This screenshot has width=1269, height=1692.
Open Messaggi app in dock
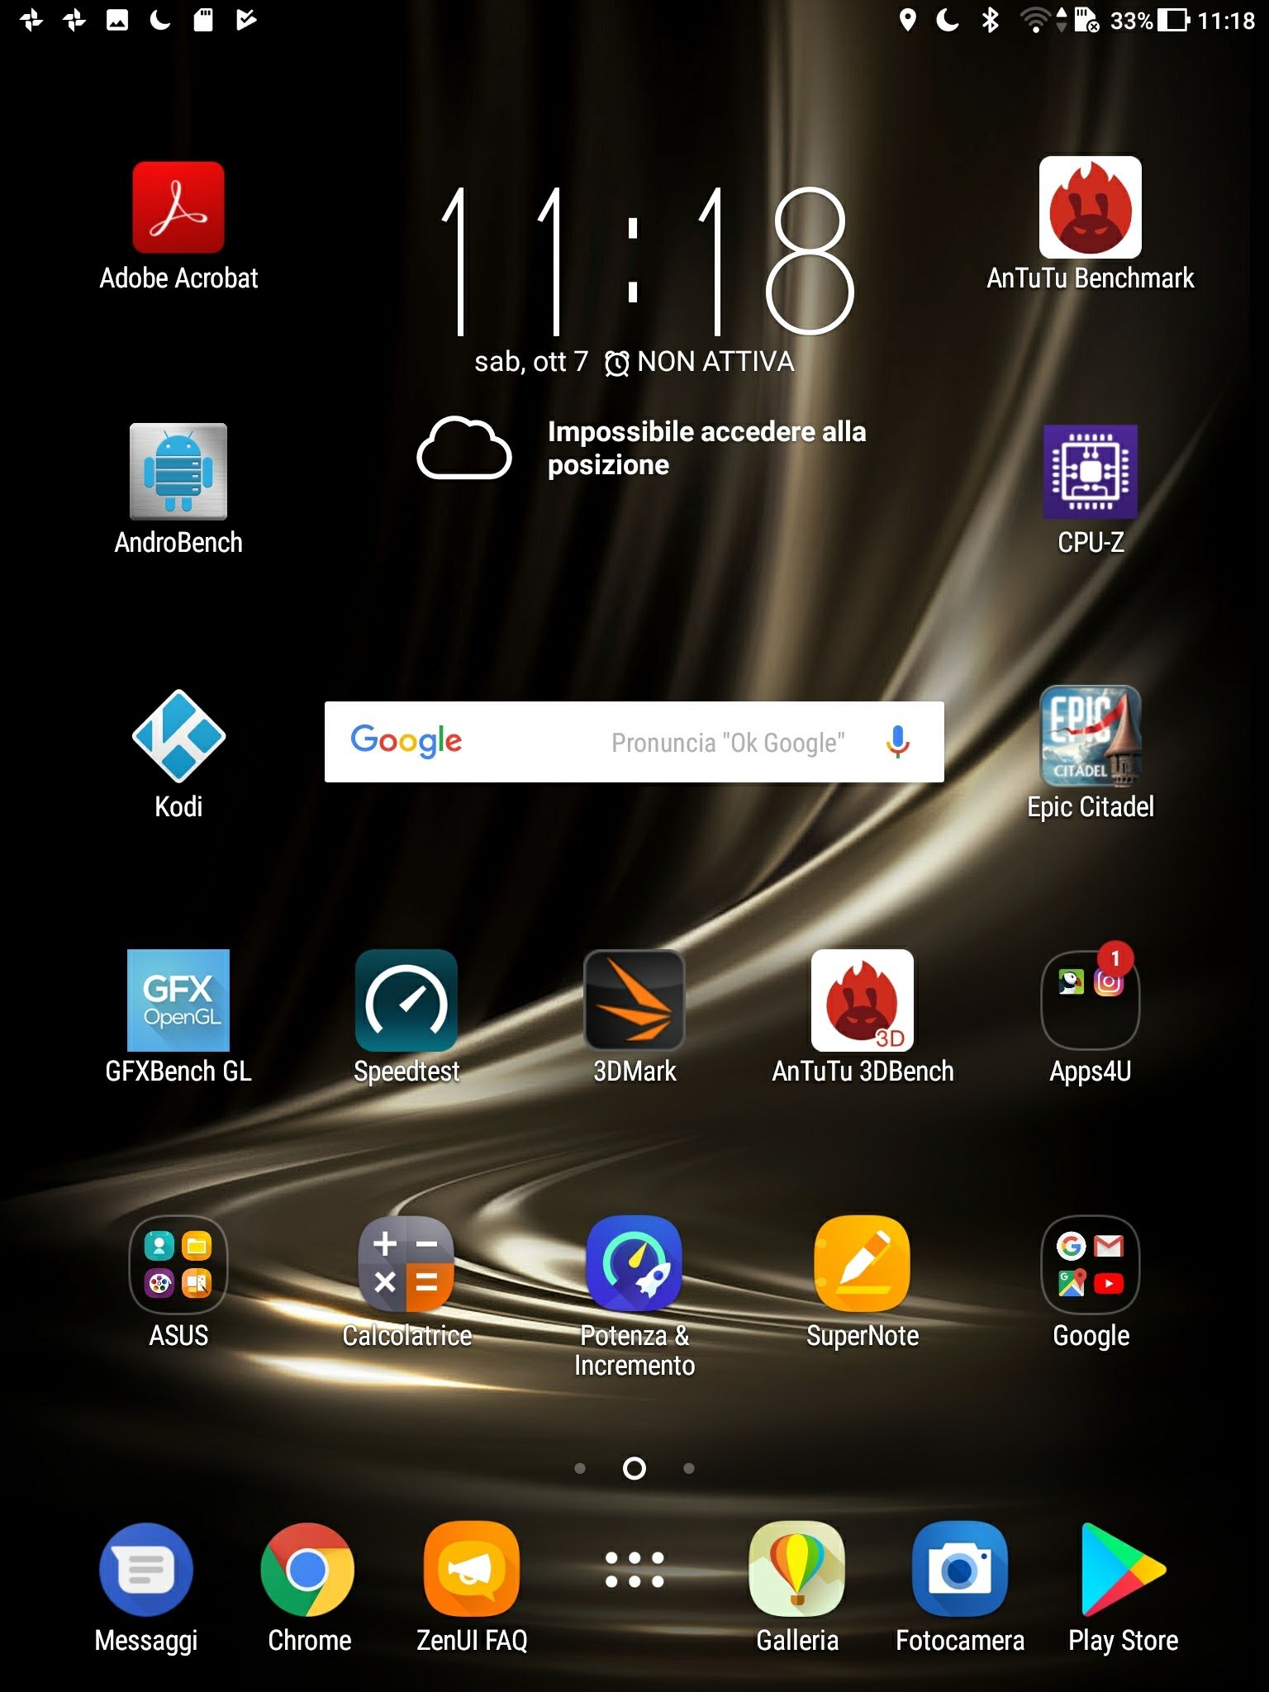(146, 1569)
